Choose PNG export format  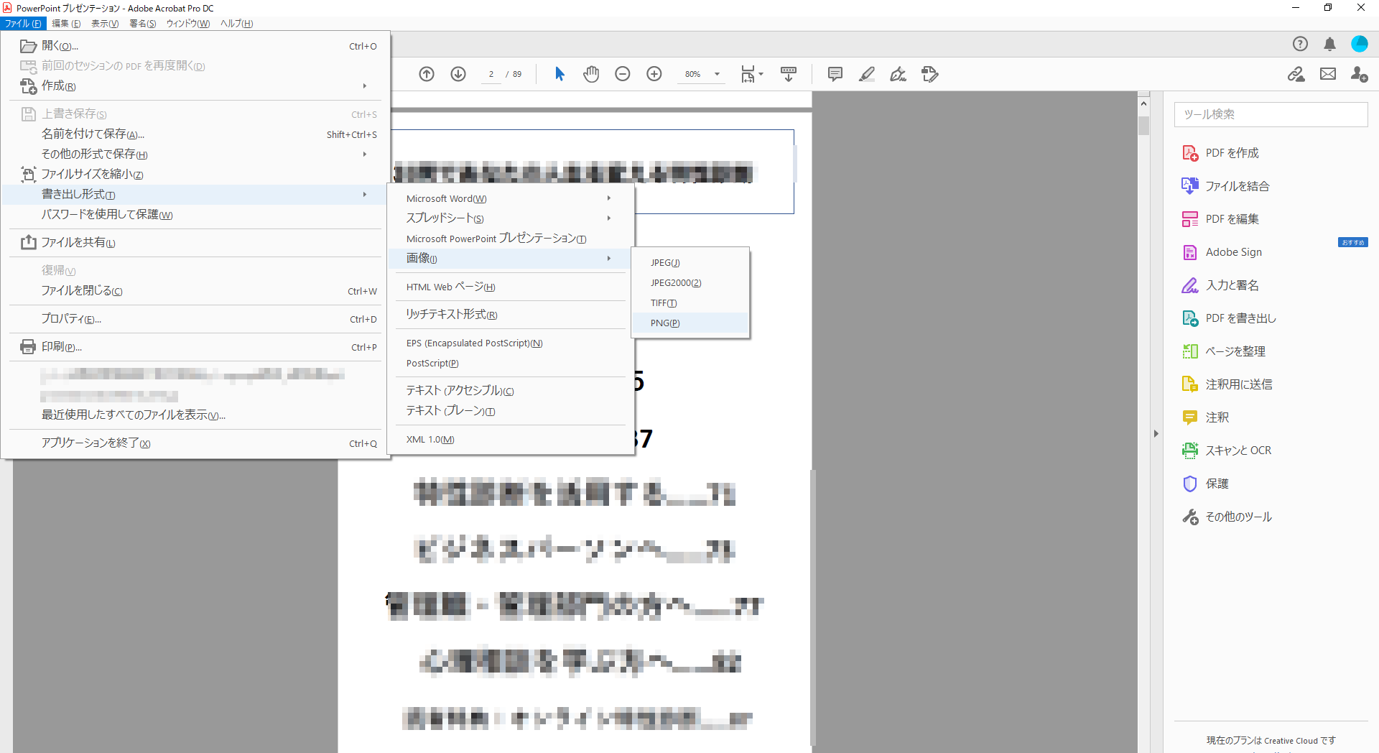(x=689, y=323)
